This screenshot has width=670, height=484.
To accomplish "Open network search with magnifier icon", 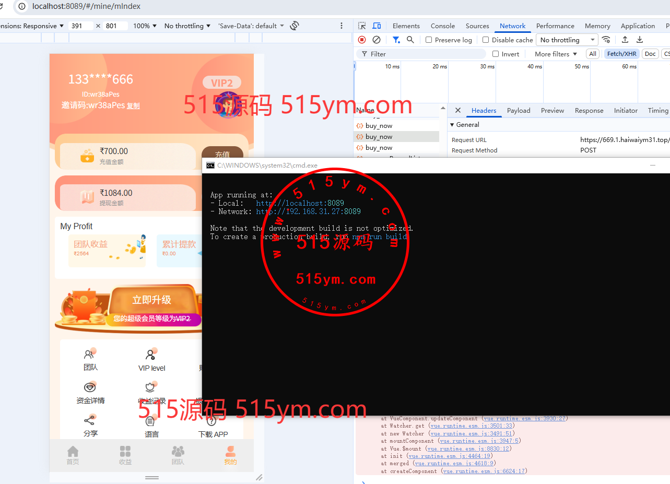I will [x=410, y=40].
